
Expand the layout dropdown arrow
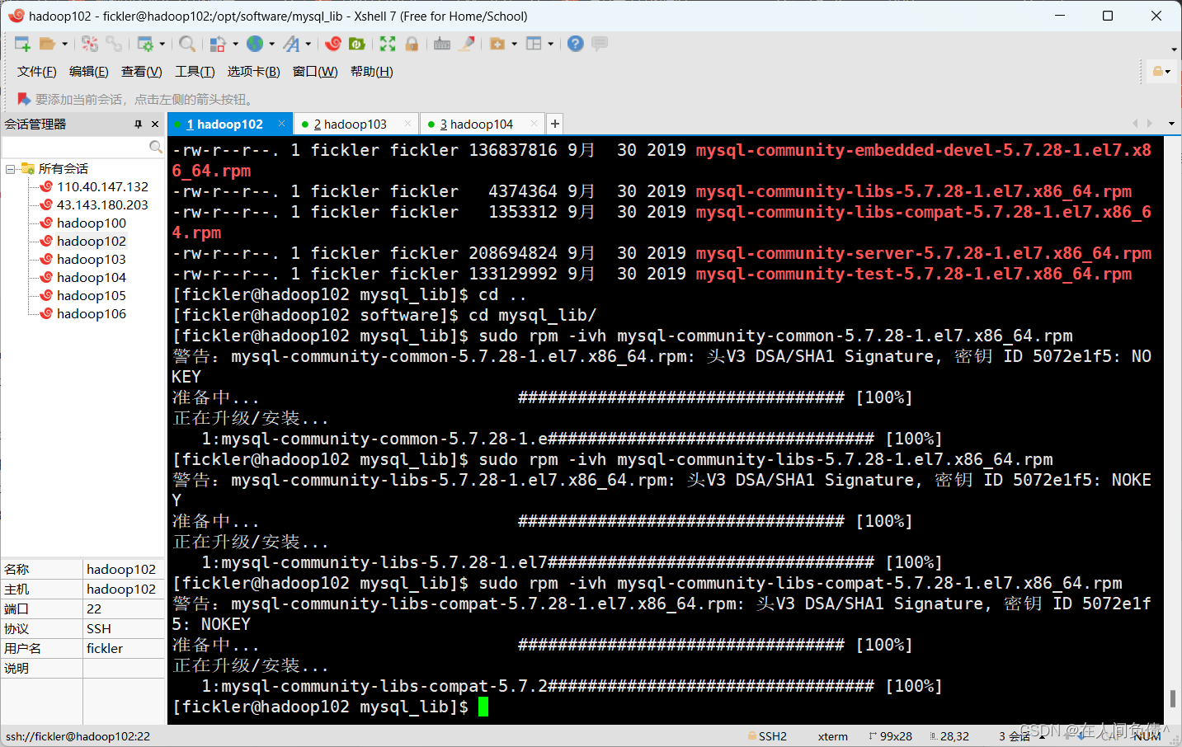tap(550, 44)
